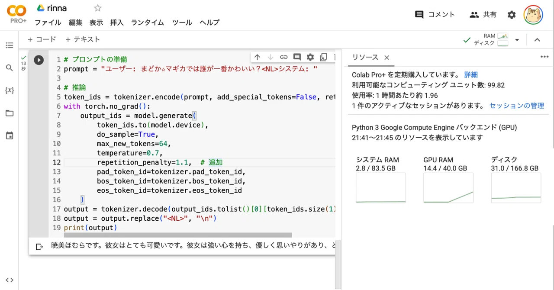Image resolution: width=554 pixels, height=290 pixels.
Task: Click the code cell horizontal scrollbar
Action: click(178, 235)
